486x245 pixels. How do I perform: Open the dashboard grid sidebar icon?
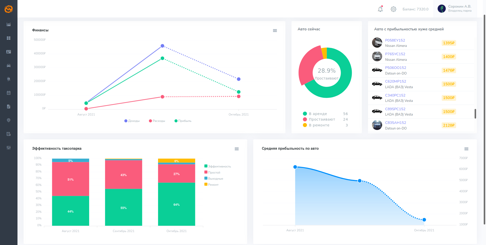click(9, 38)
